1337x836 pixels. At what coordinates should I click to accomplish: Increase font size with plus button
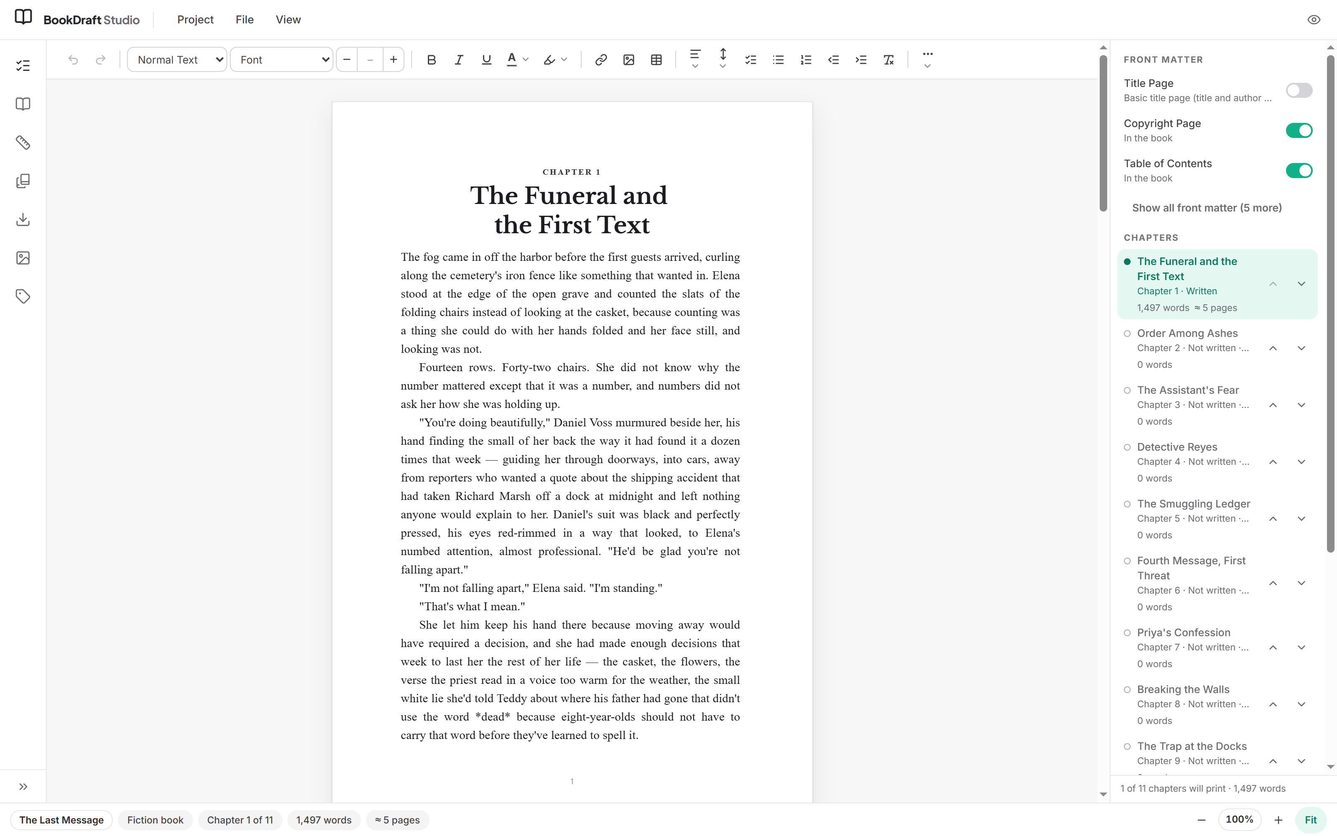[393, 60]
